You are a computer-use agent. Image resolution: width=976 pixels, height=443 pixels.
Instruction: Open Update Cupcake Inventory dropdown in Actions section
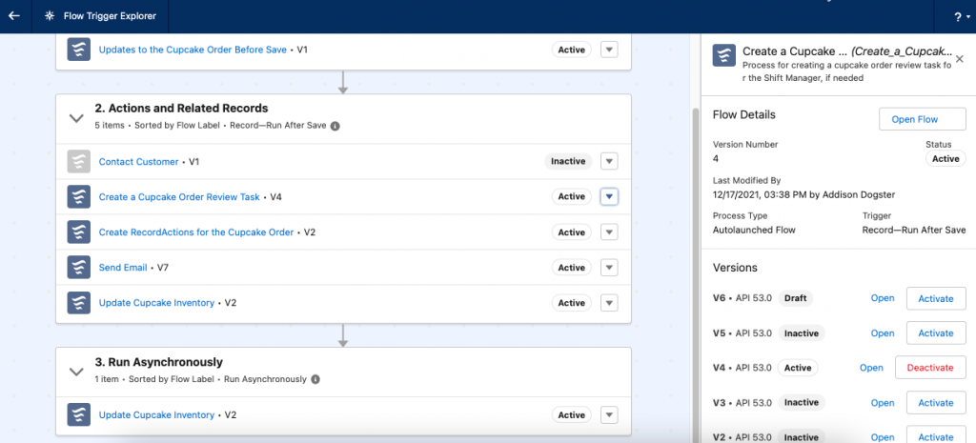609,303
